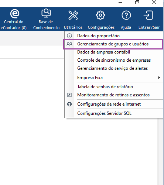Open Central do eContador icon
This screenshot has width=164, height=185.
point(15,14)
